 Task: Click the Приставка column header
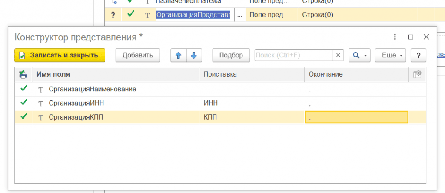tap(252, 74)
